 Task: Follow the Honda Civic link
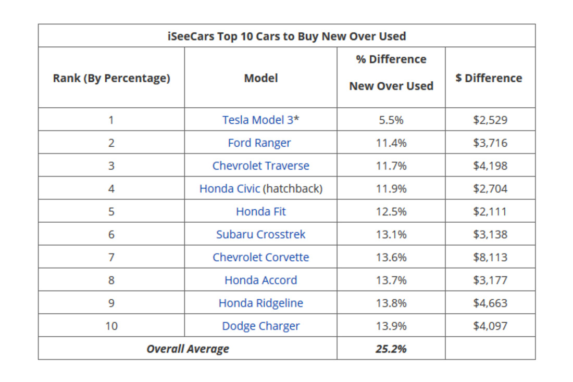[x=229, y=188]
